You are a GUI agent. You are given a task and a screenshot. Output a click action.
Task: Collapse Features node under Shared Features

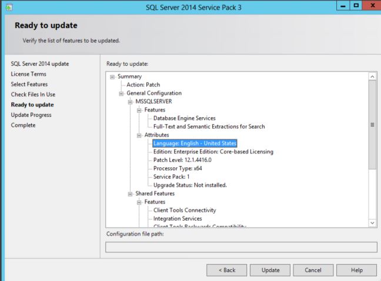click(x=139, y=202)
